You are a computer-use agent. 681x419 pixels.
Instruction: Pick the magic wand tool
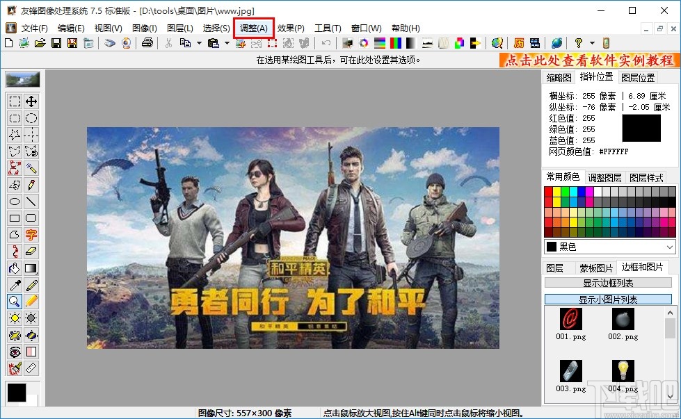[x=31, y=168]
